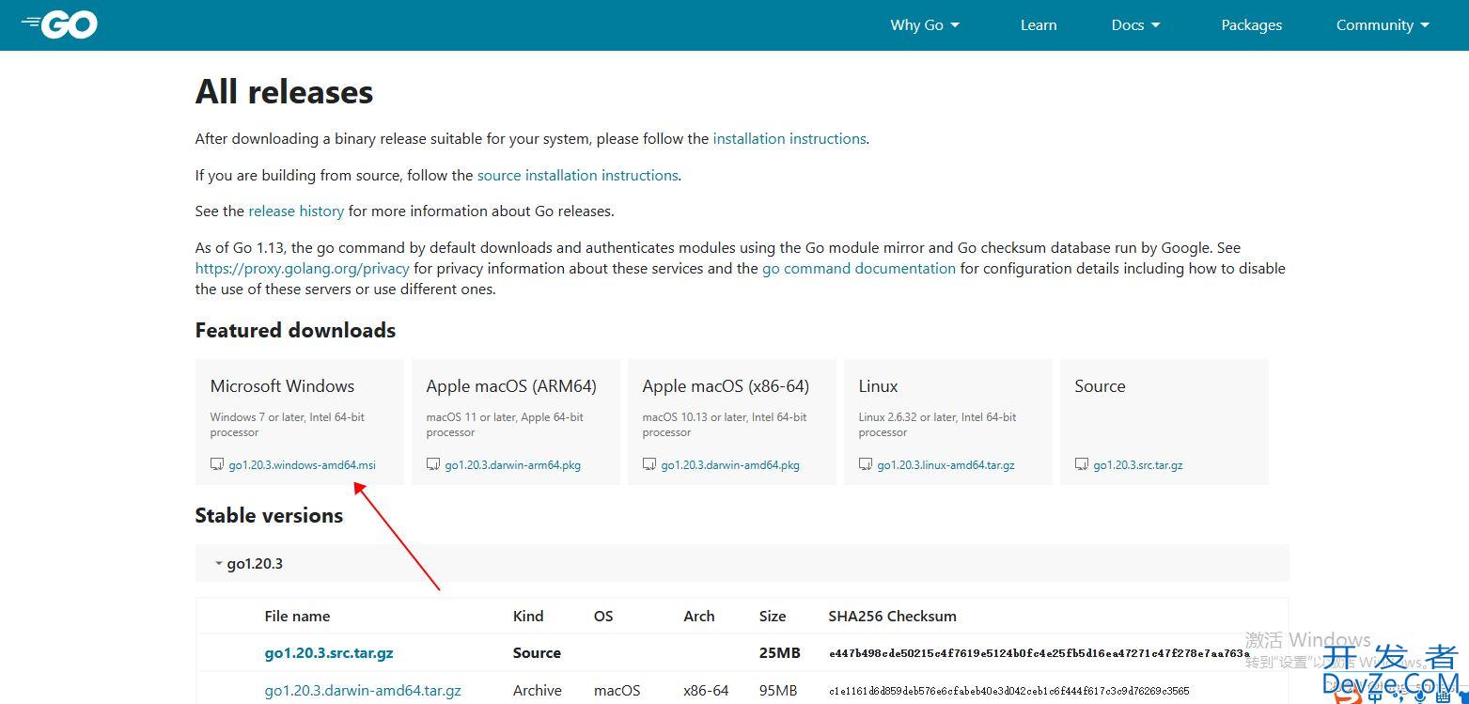
Task: Select the Apple macOS (x86-64) card title
Action: pyautogui.click(x=726, y=386)
